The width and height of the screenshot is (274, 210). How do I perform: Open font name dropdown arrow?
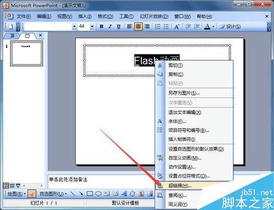(74, 26)
